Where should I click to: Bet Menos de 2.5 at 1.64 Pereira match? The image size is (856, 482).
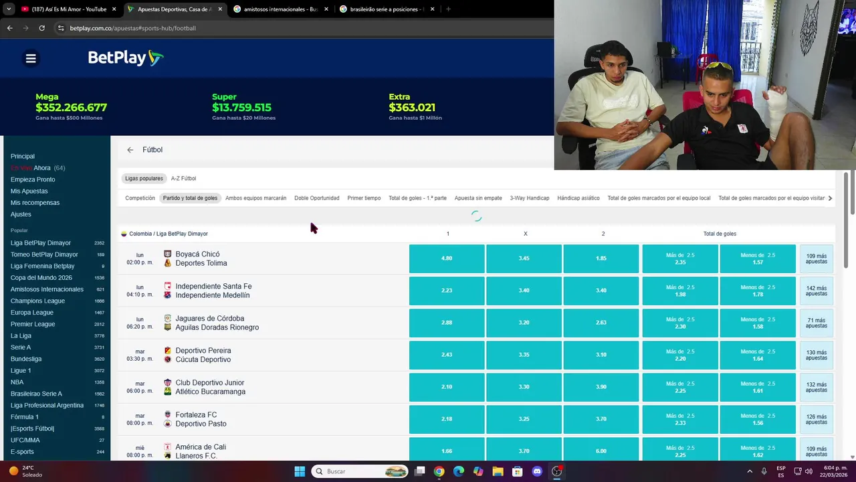pyautogui.click(x=758, y=355)
